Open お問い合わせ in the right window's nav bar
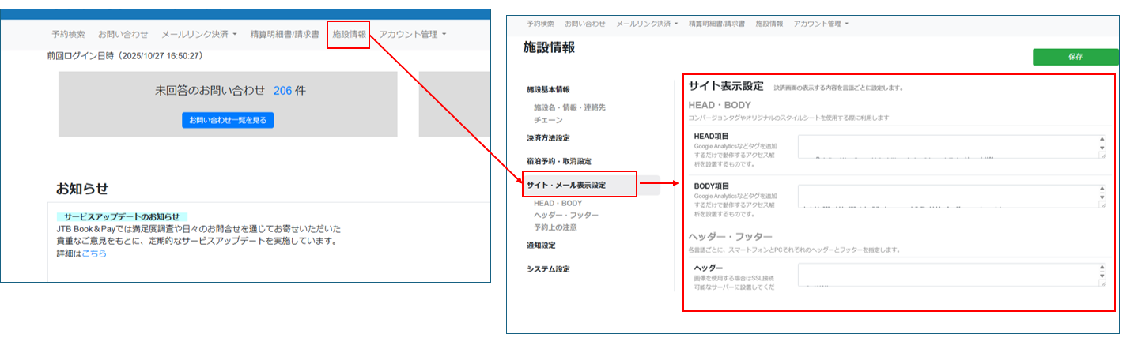 click(585, 24)
